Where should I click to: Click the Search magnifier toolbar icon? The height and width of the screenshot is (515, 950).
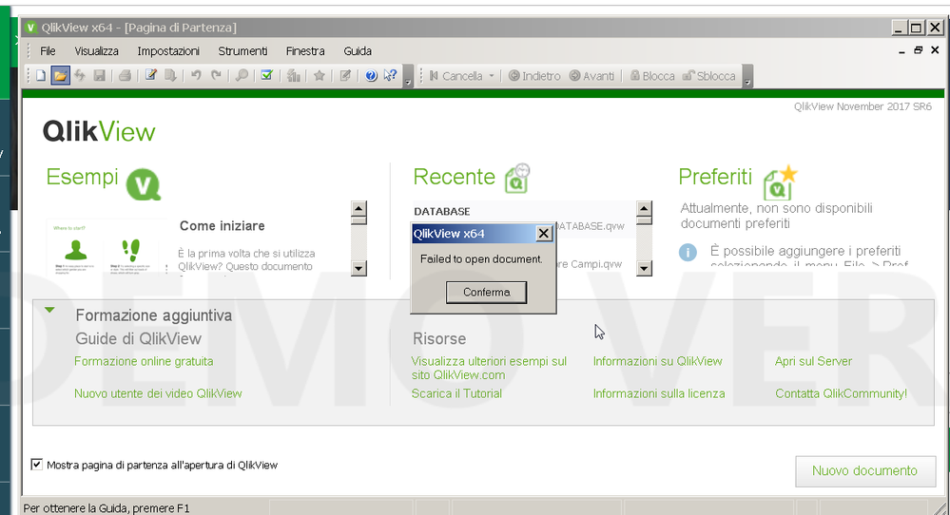(x=242, y=76)
